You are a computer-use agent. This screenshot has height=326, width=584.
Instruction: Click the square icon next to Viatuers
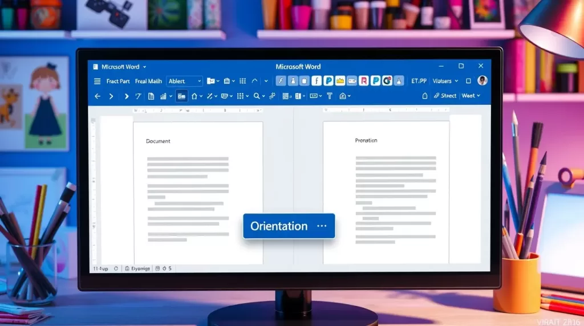click(x=469, y=81)
